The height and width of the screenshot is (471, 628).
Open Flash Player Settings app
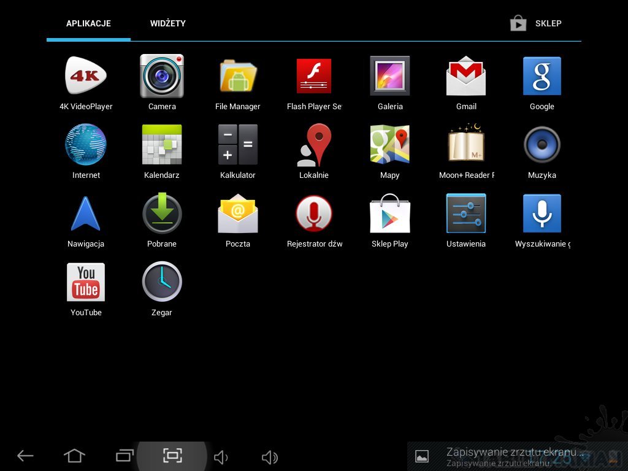(314, 76)
